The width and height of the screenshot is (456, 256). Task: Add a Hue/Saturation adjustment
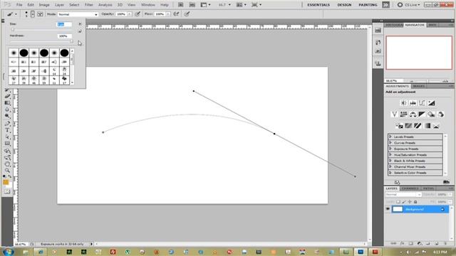[403, 114]
